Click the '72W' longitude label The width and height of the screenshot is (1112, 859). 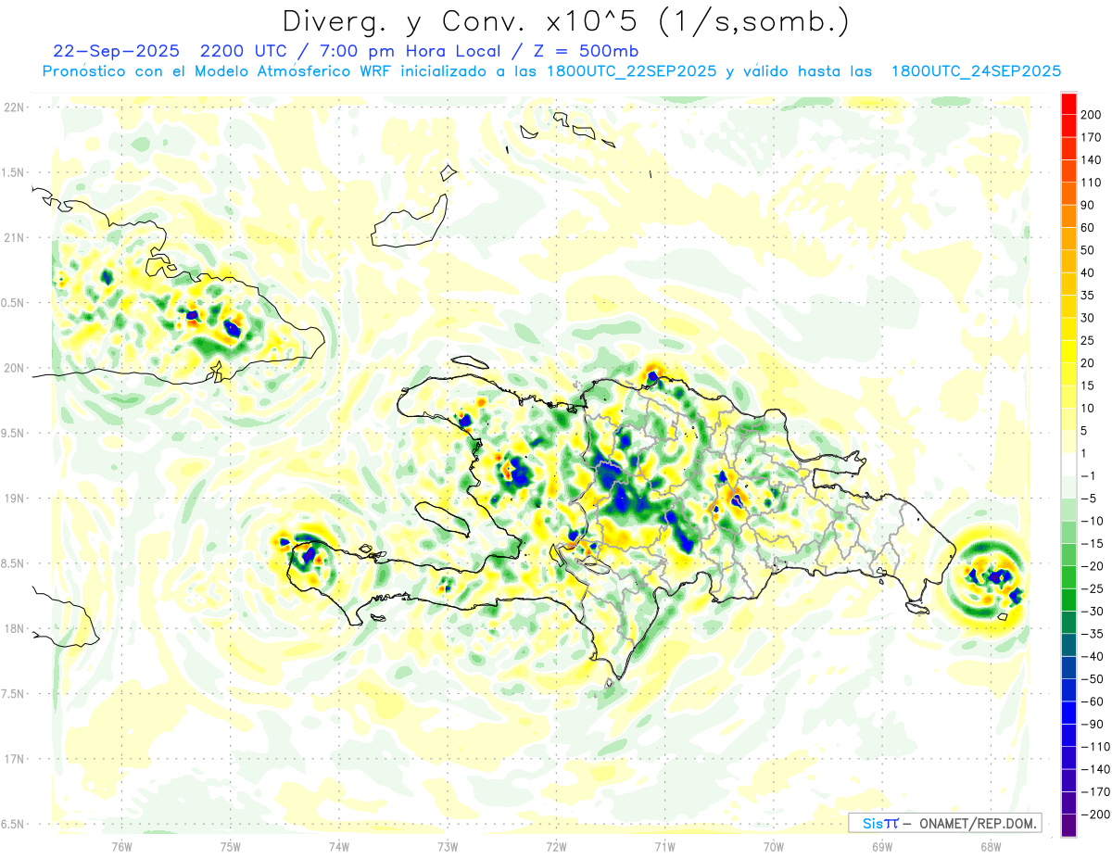pyautogui.click(x=556, y=846)
